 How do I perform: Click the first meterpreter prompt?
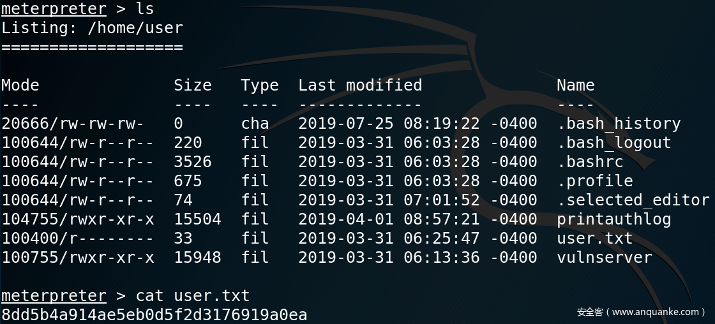click(54, 9)
